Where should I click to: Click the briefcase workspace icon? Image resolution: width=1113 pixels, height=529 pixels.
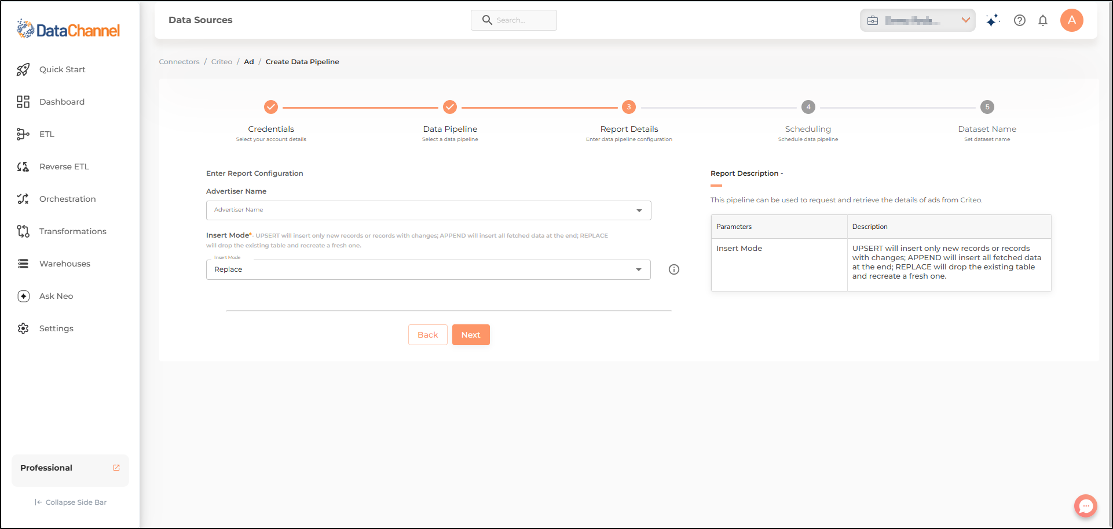873,20
